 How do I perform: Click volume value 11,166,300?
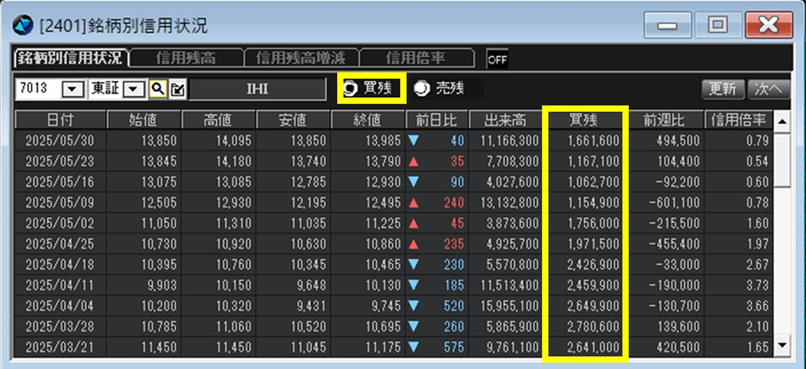pos(511,141)
